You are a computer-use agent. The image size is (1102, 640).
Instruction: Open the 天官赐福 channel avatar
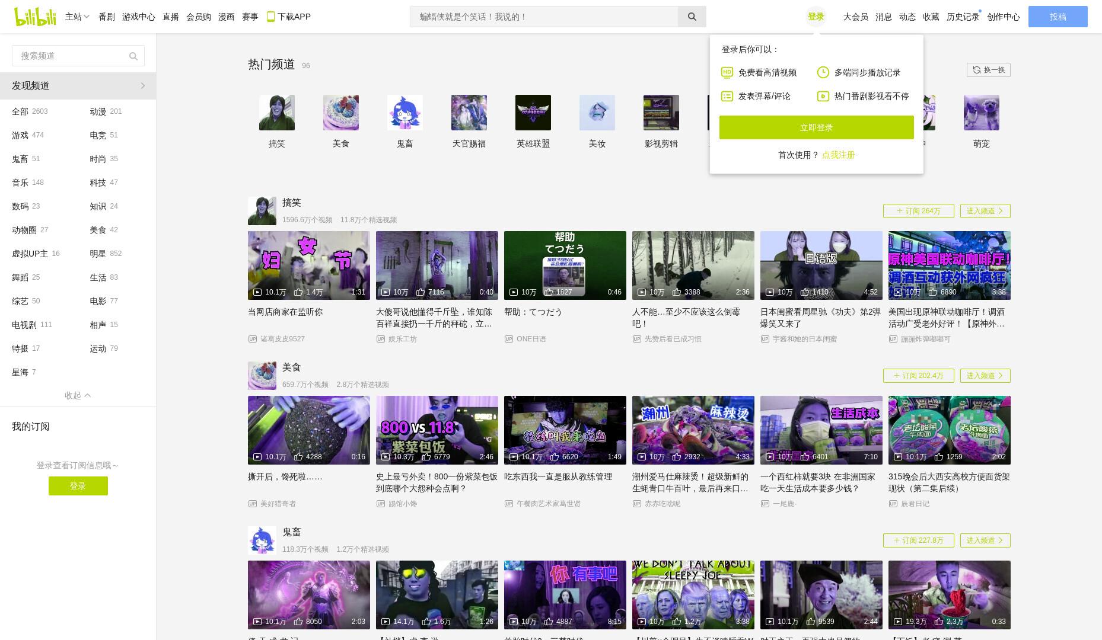click(469, 113)
